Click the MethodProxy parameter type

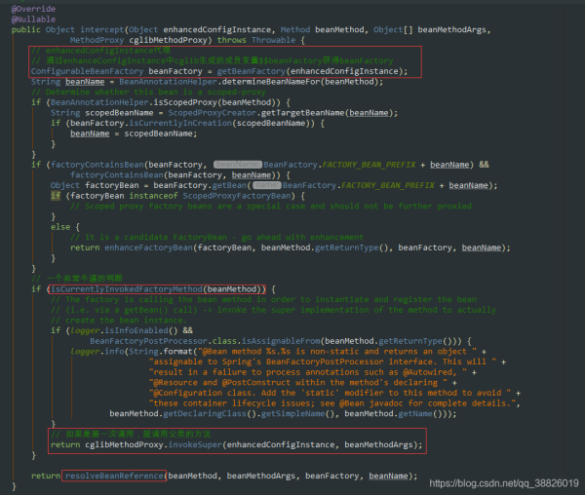(x=97, y=40)
